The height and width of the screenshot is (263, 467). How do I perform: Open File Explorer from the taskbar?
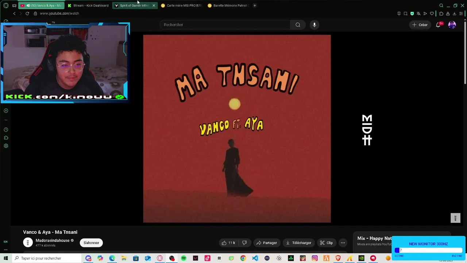(x=124, y=258)
